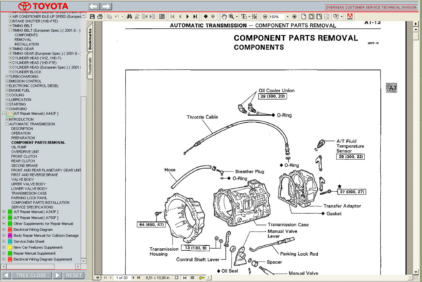Image resolution: width=422 pixels, height=282 pixels.
Task: Click right arrow beside RESET
Action: tap(57, 275)
